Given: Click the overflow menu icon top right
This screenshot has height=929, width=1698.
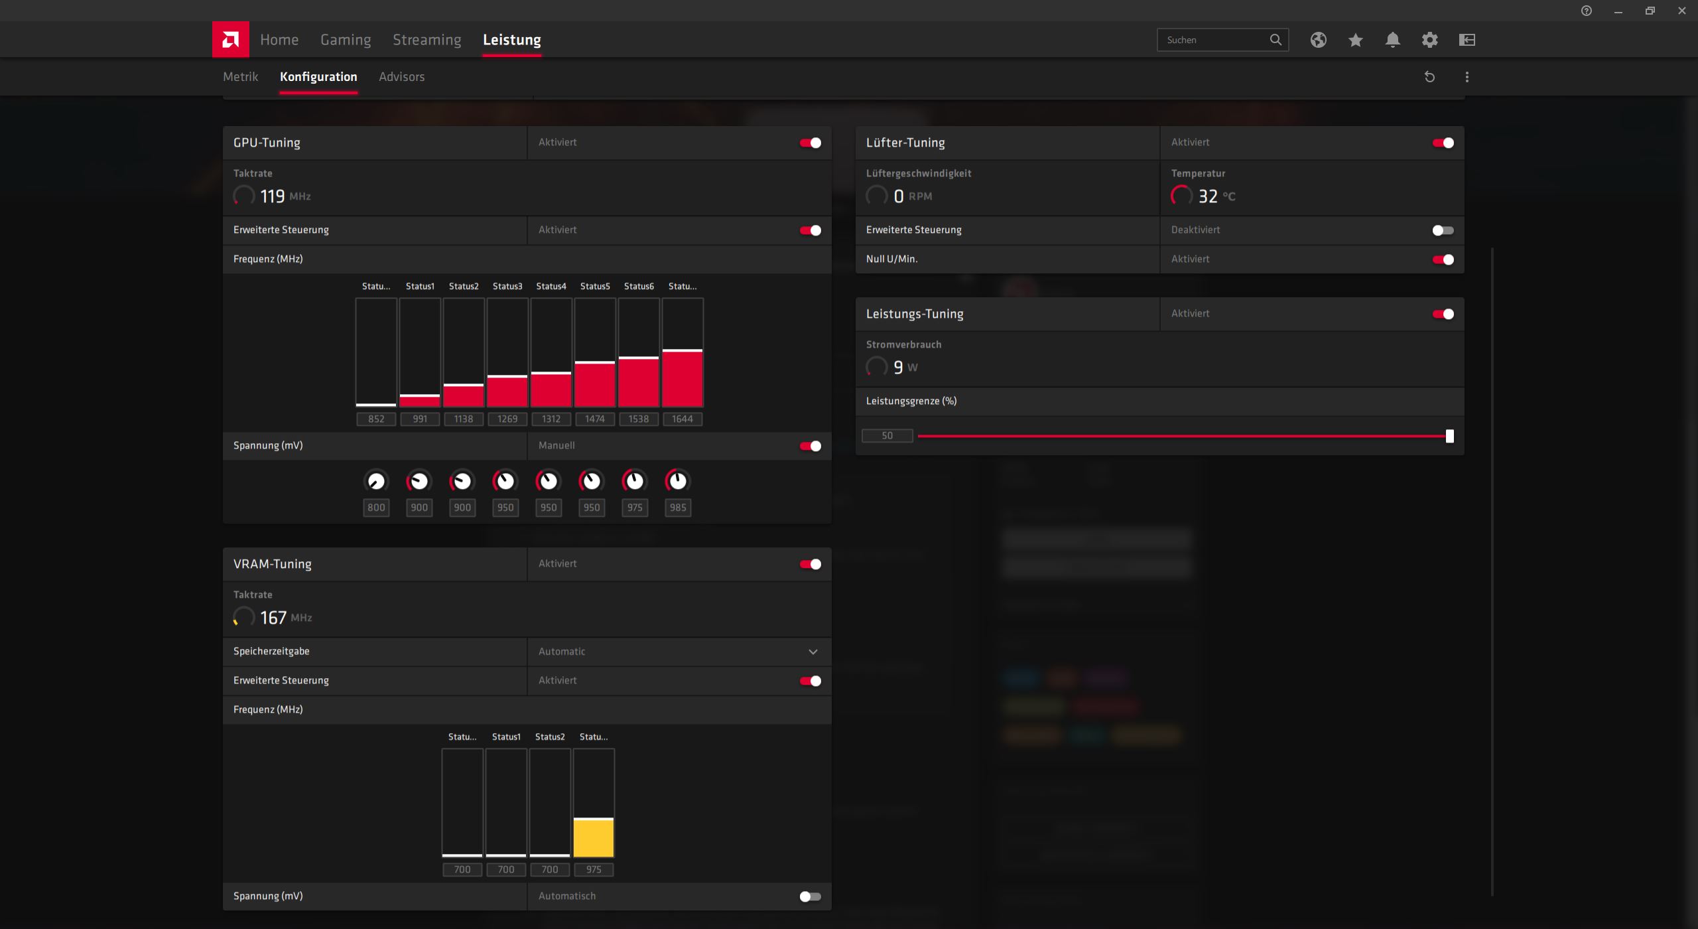Looking at the screenshot, I should tap(1467, 77).
